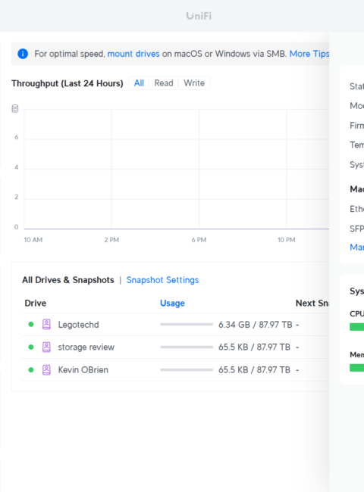Switch throughput view to Write
The image size is (364, 492).
194,83
